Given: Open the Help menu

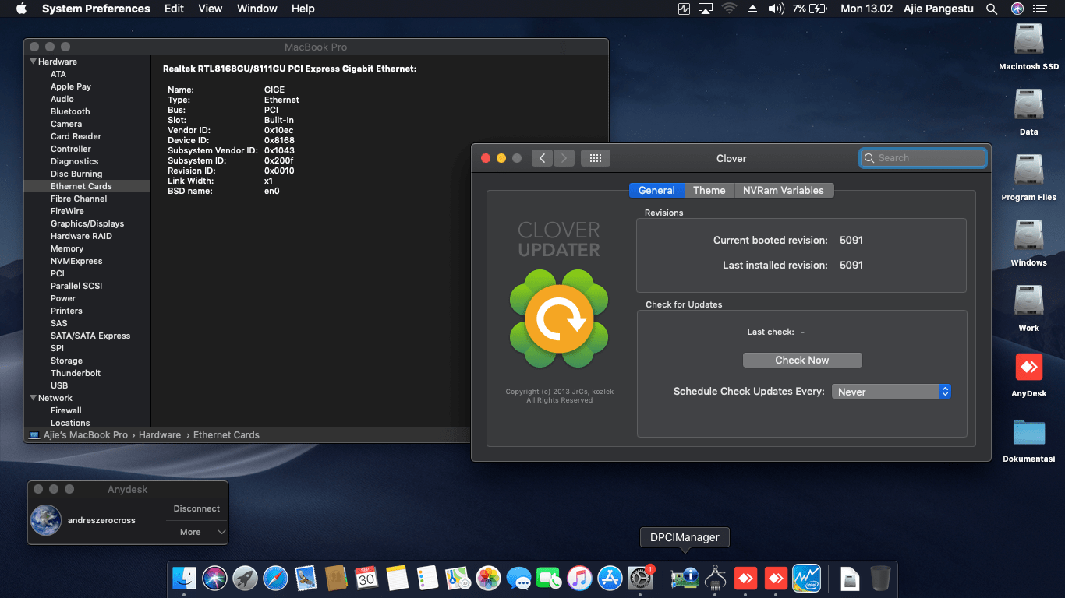Looking at the screenshot, I should tap(303, 9).
